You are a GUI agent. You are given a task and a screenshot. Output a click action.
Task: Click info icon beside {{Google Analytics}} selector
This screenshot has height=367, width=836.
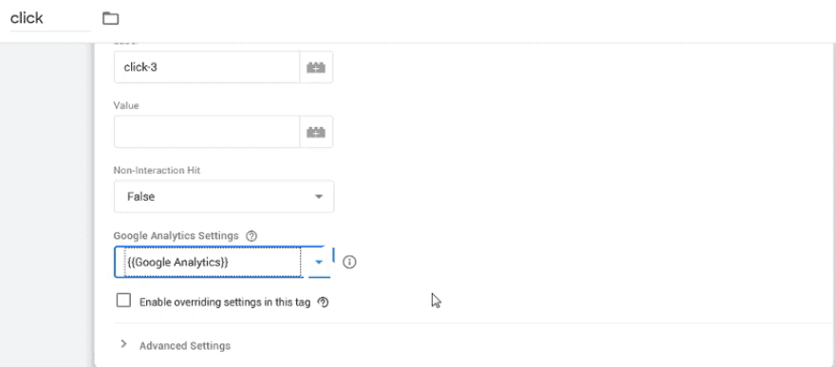tap(349, 262)
